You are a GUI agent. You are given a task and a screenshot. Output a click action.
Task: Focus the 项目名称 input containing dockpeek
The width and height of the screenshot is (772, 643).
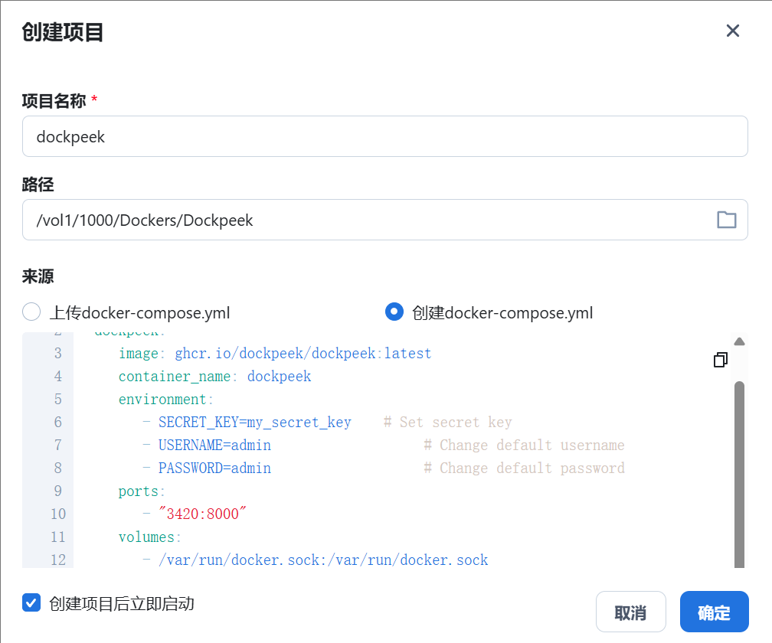(x=385, y=137)
